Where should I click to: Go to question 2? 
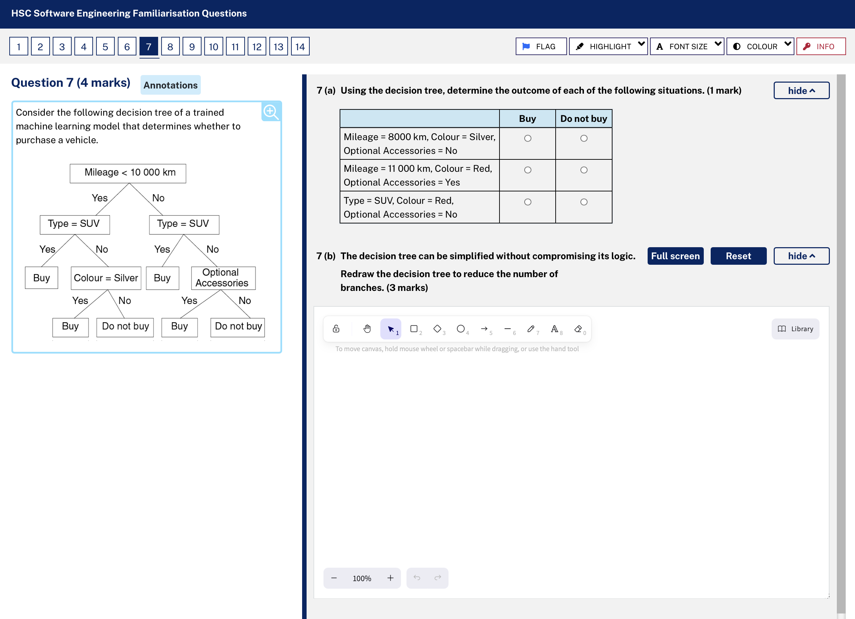click(x=40, y=46)
